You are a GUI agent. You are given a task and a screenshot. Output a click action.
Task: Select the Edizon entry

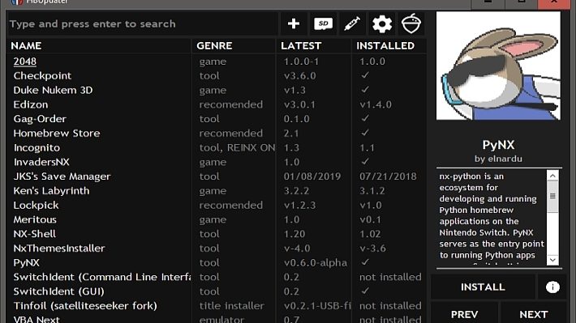coord(217,104)
